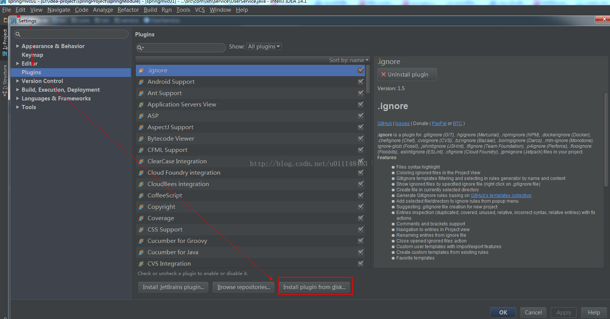Viewport: 610px width, 319px height.
Task: Uncheck the Bytecode Viewer plugin
Action: pyautogui.click(x=361, y=138)
